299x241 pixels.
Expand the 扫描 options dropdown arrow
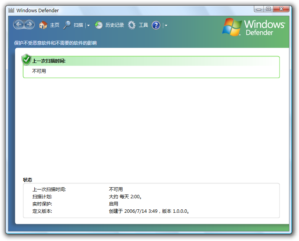coord(88,25)
